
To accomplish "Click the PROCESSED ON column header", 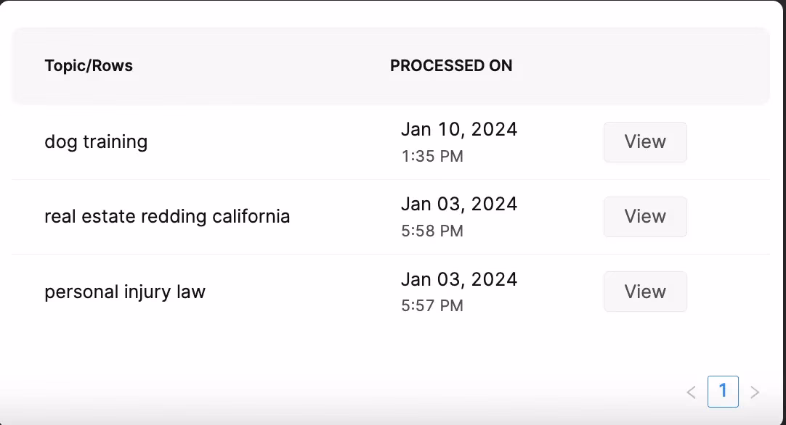I will [x=451, y=66].
